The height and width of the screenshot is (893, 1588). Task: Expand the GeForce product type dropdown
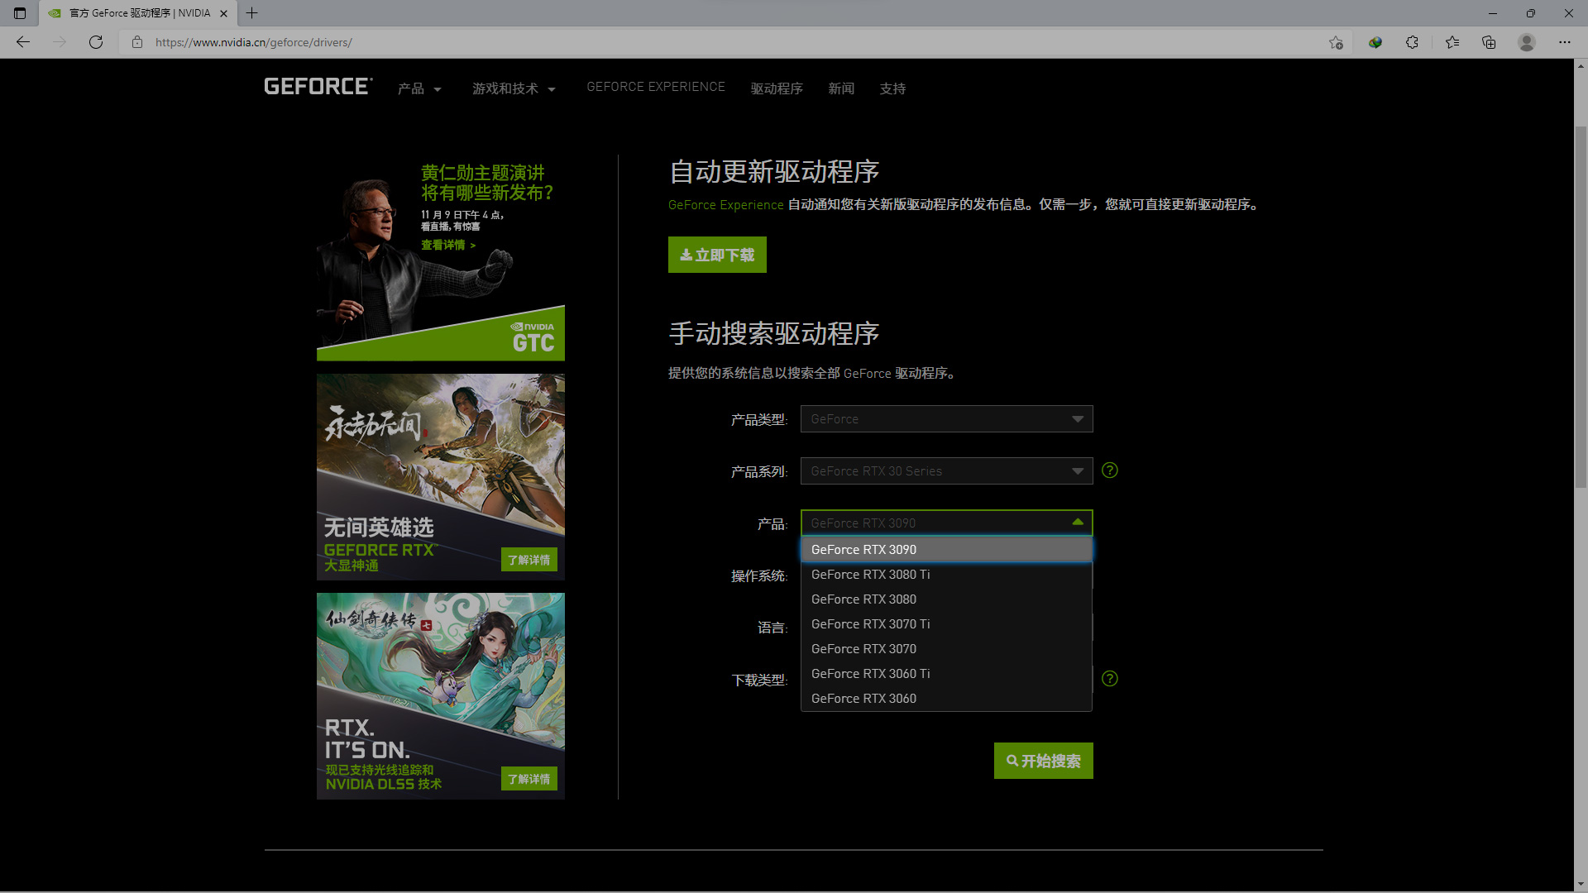coord(946,419)
